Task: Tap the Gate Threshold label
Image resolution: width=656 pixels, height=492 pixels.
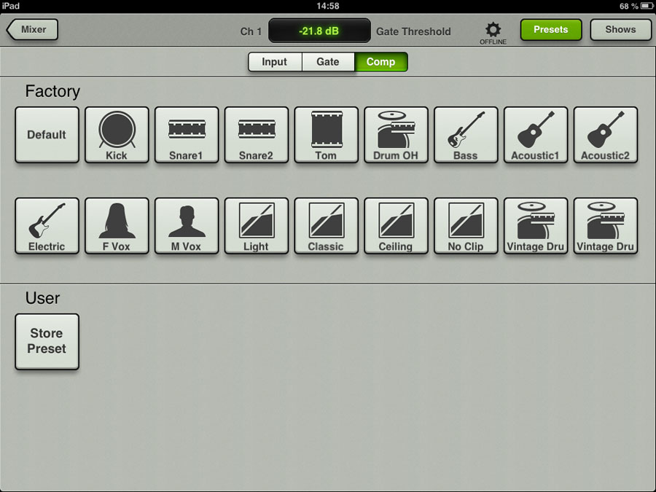Action: 413,31
